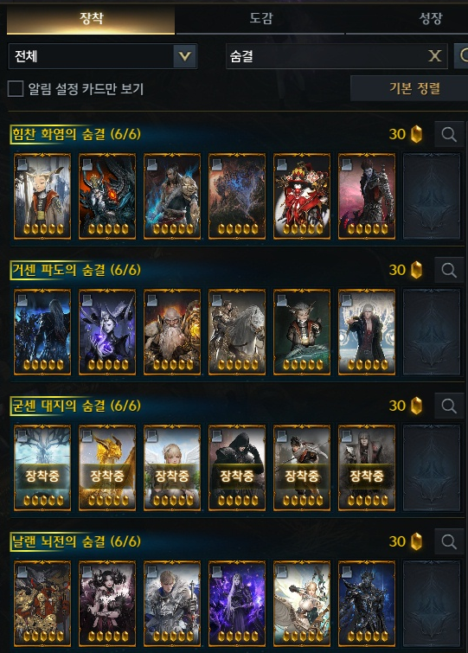Viewport: 468px width, 653px height.
Task: Open magnifier for 굳센 대지의 숨결 set
Action: [449, 406]
